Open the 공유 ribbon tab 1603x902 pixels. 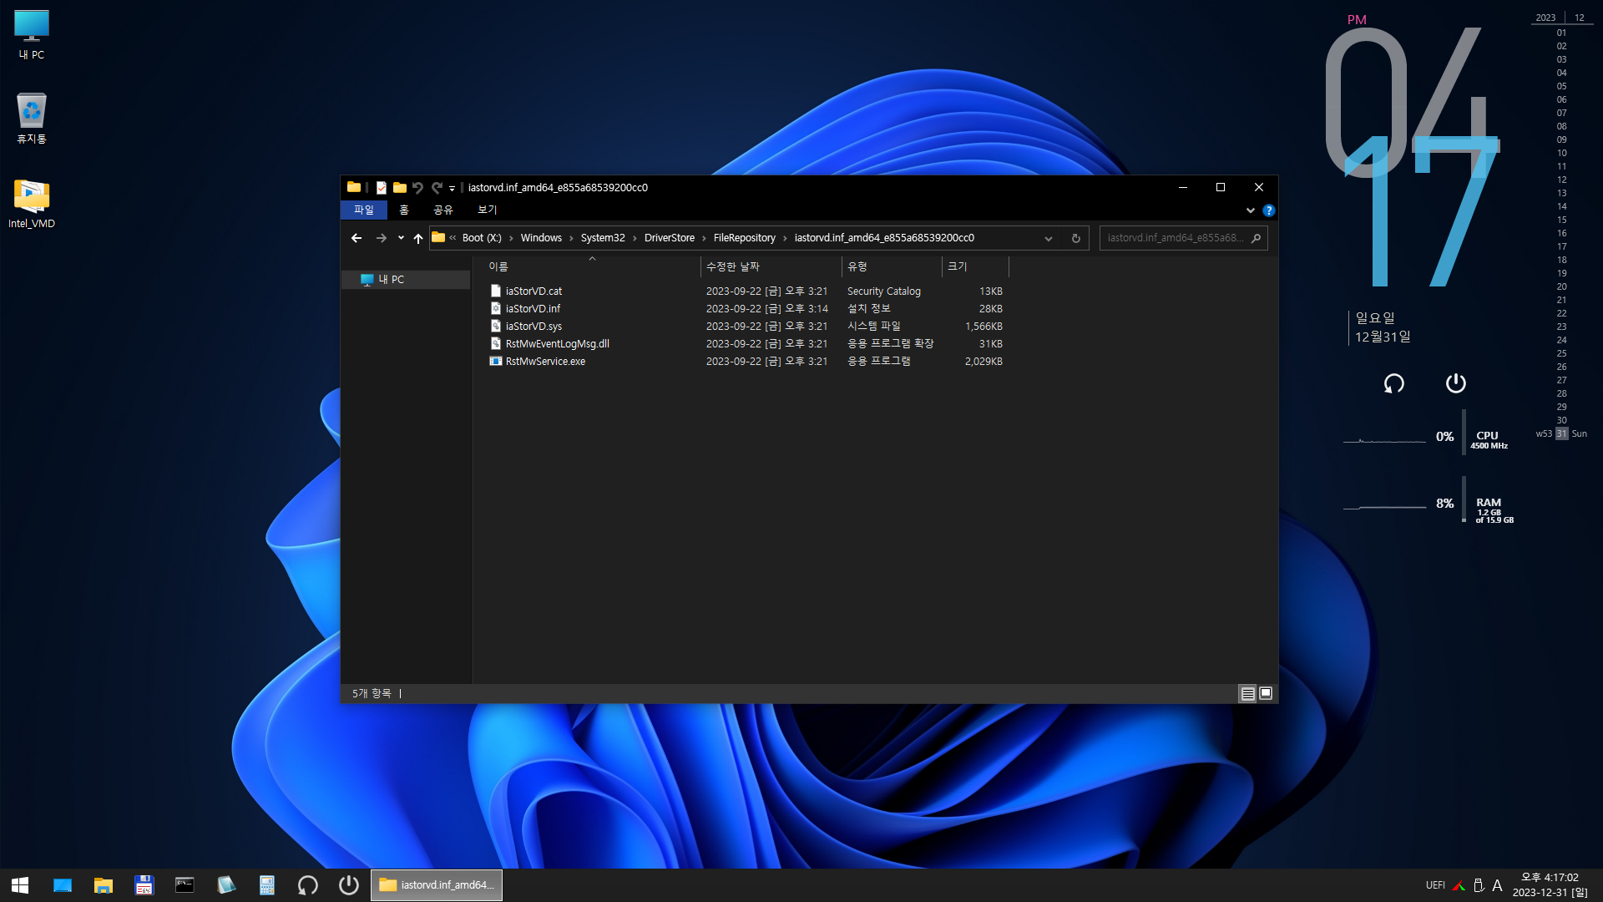[443, 210]
